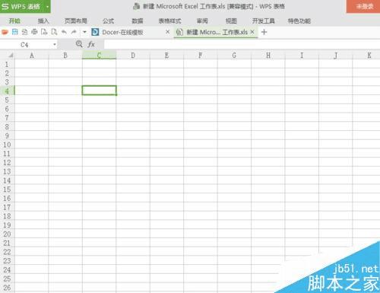Click the fx insert function icon

tap(91, 44)
